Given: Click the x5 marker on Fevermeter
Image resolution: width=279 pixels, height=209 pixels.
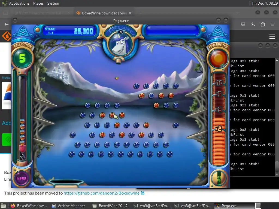Looking at the screenshot, I should pyautogui.click(x=219, y=94).
